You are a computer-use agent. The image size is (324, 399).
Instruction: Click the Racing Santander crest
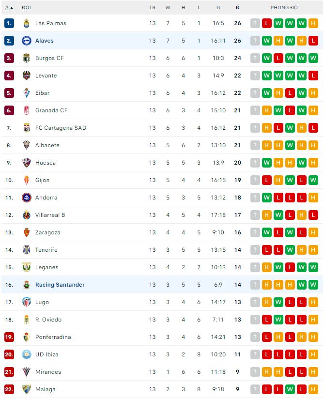point(26,285)
